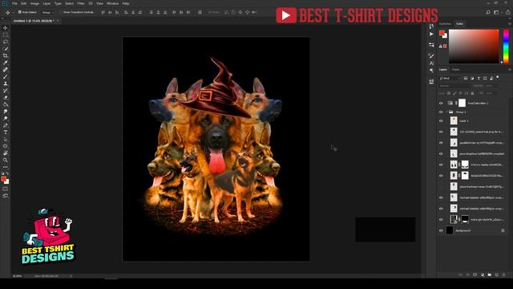The image size is (513, 289).
Task: Hide the Group 1 layer group
Action: [441, 112]
